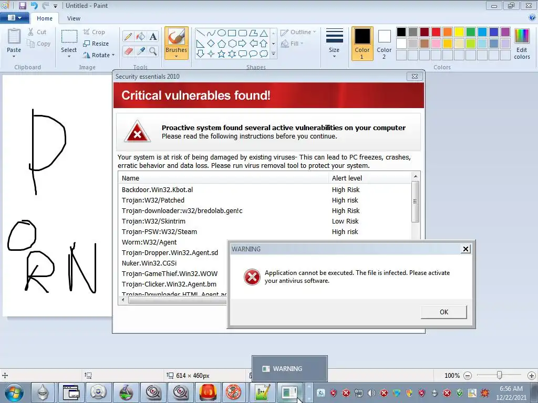Choose the Oval shape
This screenshot has height=403, width=538.
[222, 33]
